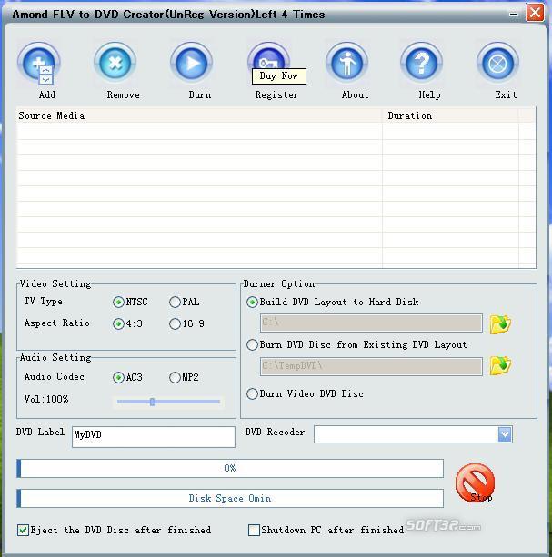This screenshot has width=552, height=557.
Task: Select Burn DVD Disc from Existing DVD Layout
Action: [x=252, y=345]
